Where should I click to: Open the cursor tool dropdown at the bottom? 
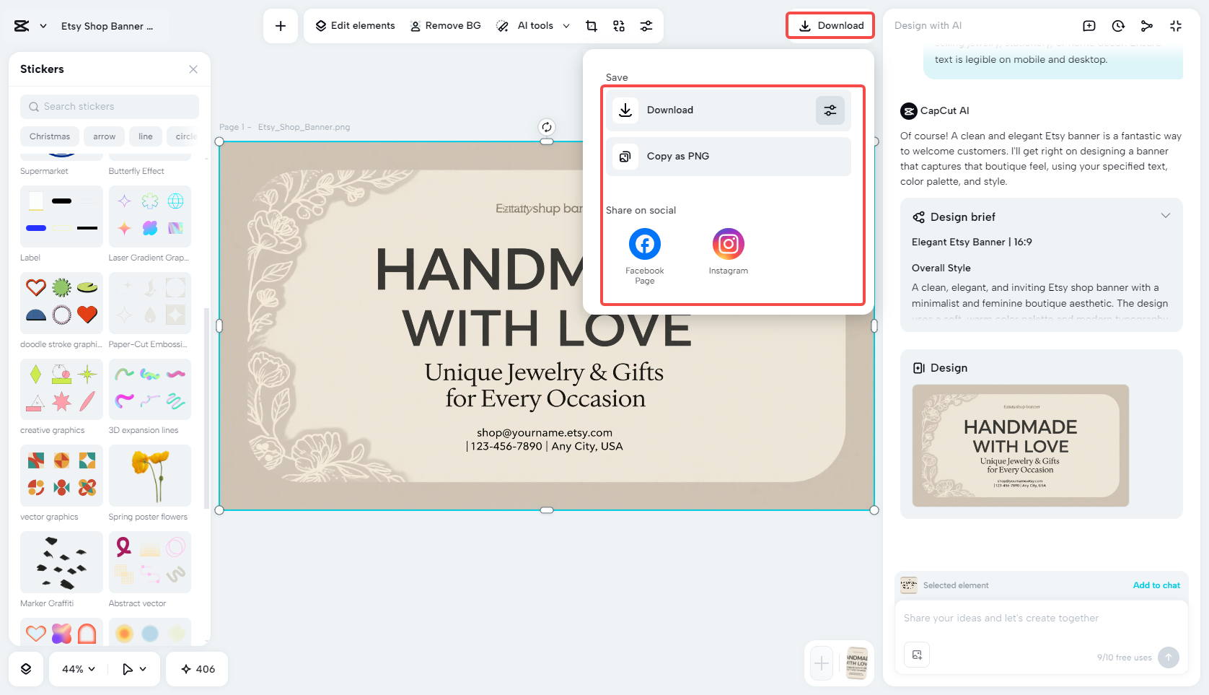point(133,669)
